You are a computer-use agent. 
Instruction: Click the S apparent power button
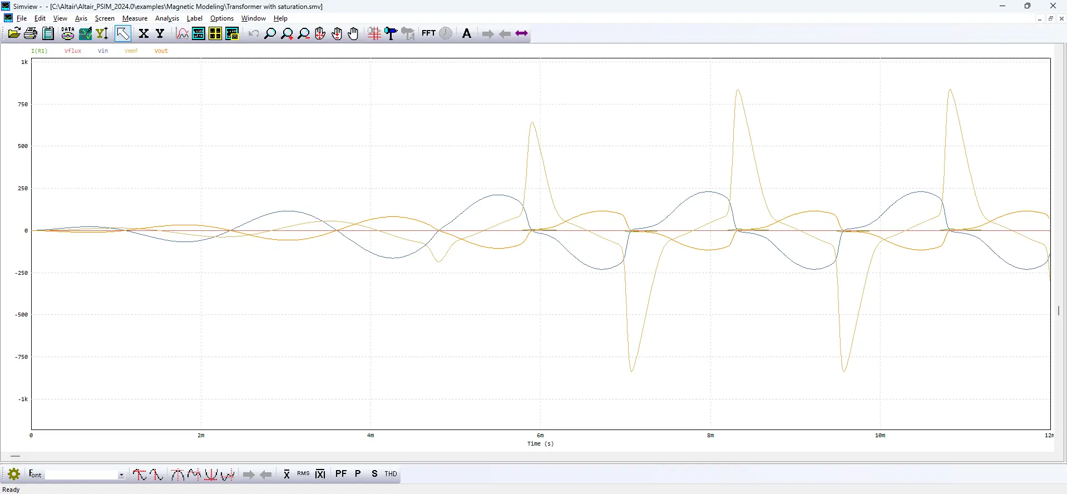pos(374,474)
